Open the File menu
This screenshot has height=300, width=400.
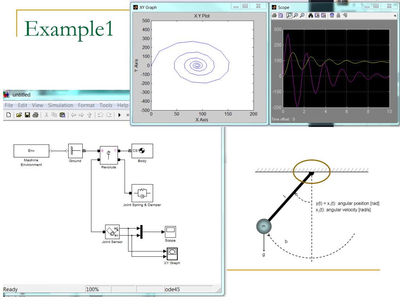pyautogui.click(x=9, y=105)
